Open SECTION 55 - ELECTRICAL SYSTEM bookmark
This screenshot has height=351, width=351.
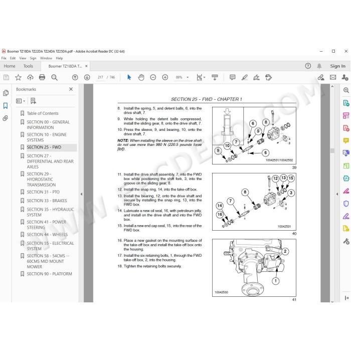50,246
